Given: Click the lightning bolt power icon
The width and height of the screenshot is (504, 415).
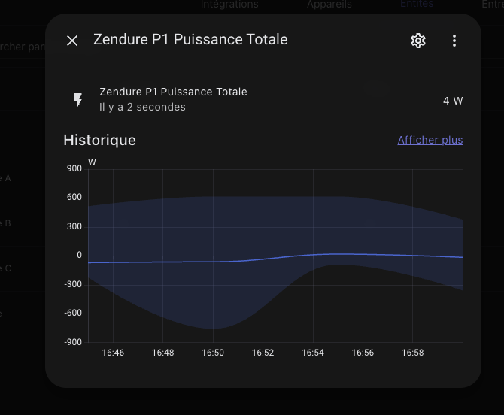Looking at the screenshot, I should tap(77, 100).
